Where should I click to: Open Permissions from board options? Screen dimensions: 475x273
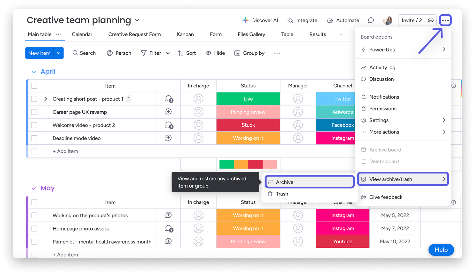(383, 109)
